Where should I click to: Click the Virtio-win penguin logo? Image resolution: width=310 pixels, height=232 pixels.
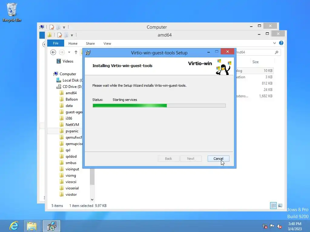(x=223, y=67)
